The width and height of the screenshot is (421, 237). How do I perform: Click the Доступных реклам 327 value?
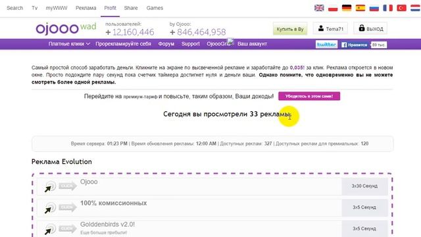point(268,144)
